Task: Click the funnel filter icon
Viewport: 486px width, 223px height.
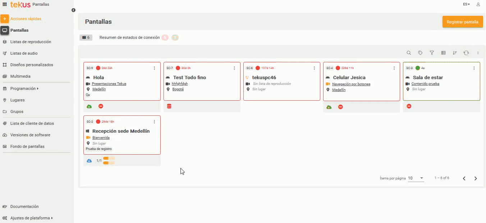Action: 432,53
